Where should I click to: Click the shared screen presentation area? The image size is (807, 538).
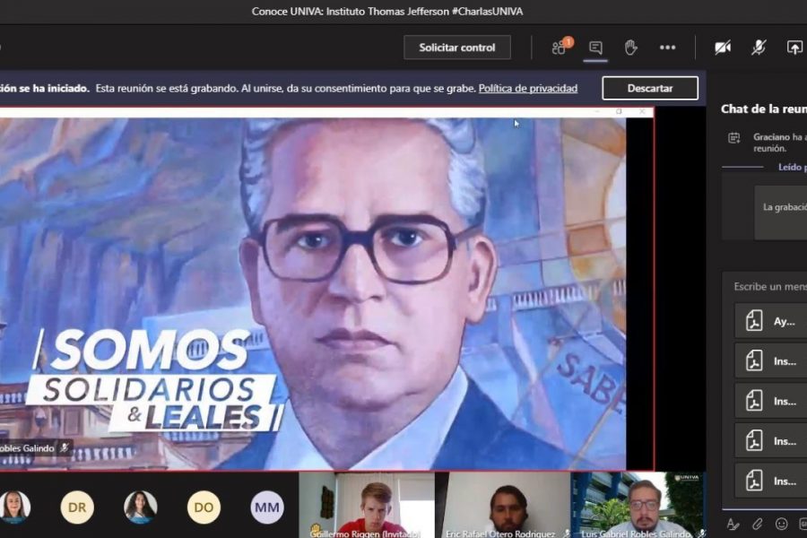pos(326,289)
